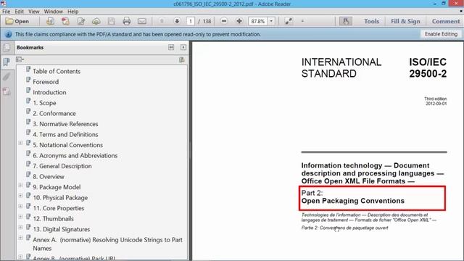Select the 2. Conformance bookmark

[x=54, y=113]
